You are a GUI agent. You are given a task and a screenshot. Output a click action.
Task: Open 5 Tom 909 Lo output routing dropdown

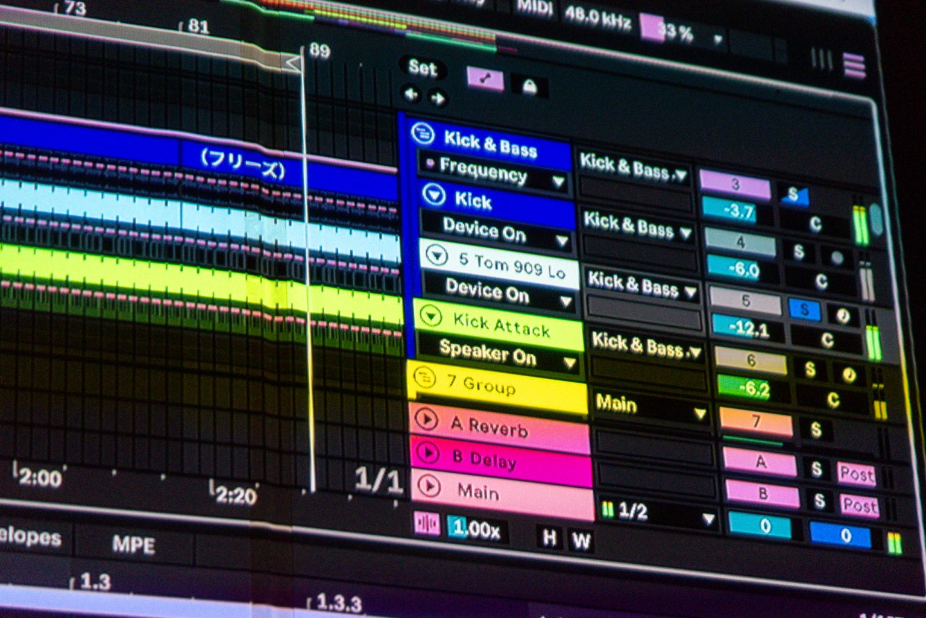tap(643, 285)
